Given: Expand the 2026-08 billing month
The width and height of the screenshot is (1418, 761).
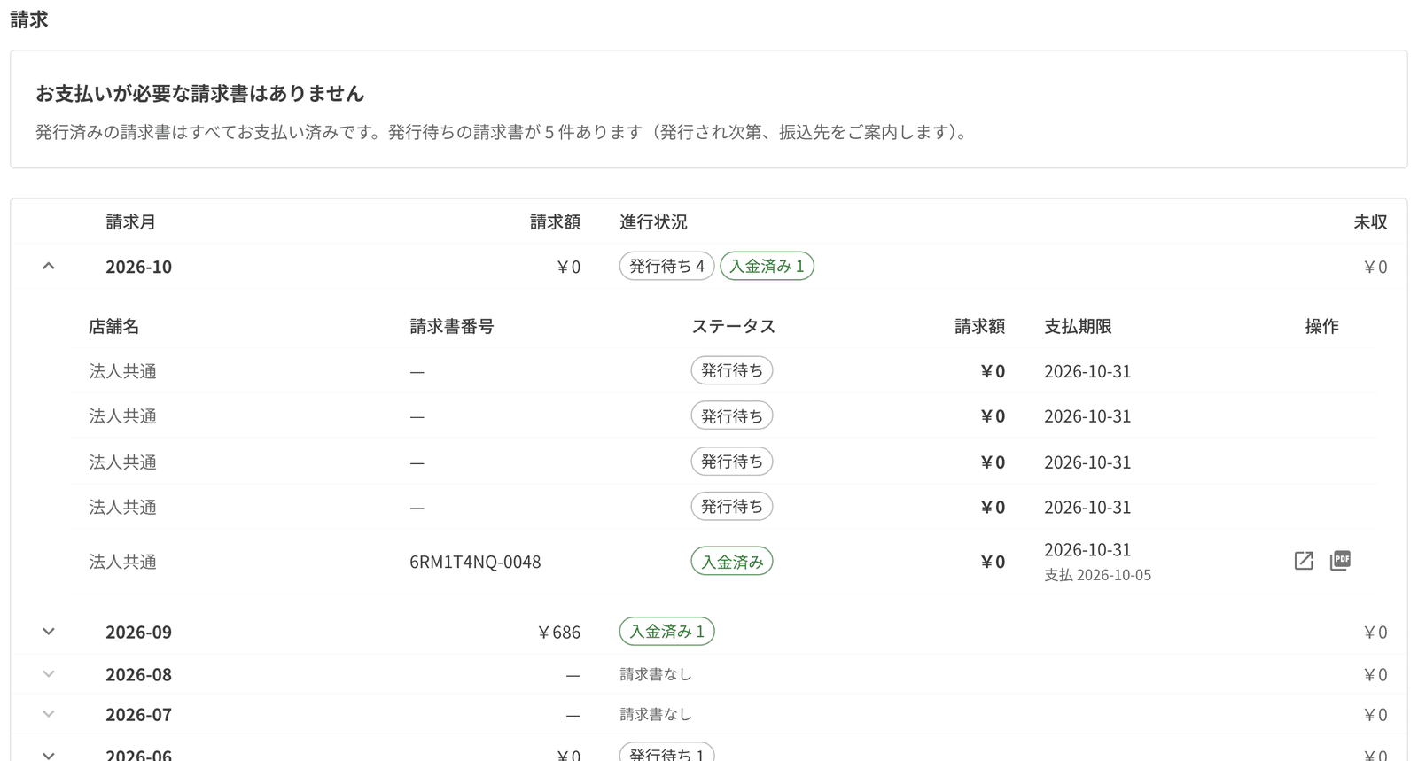Looking at the screenshot, I should pyautogui.click(x=49, y=674).
